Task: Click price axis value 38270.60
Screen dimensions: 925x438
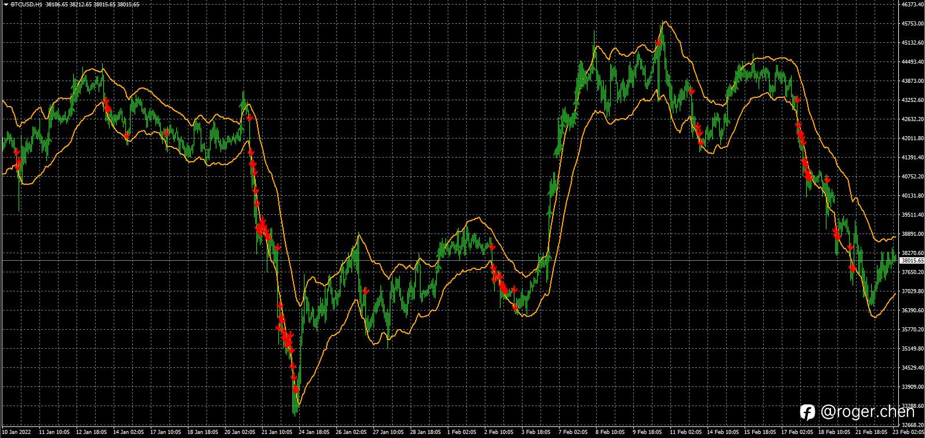Action: 912,253
